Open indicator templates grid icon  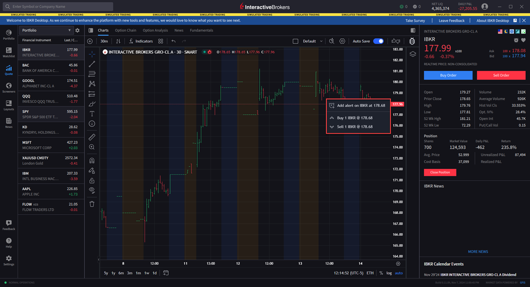click(161, 41)
